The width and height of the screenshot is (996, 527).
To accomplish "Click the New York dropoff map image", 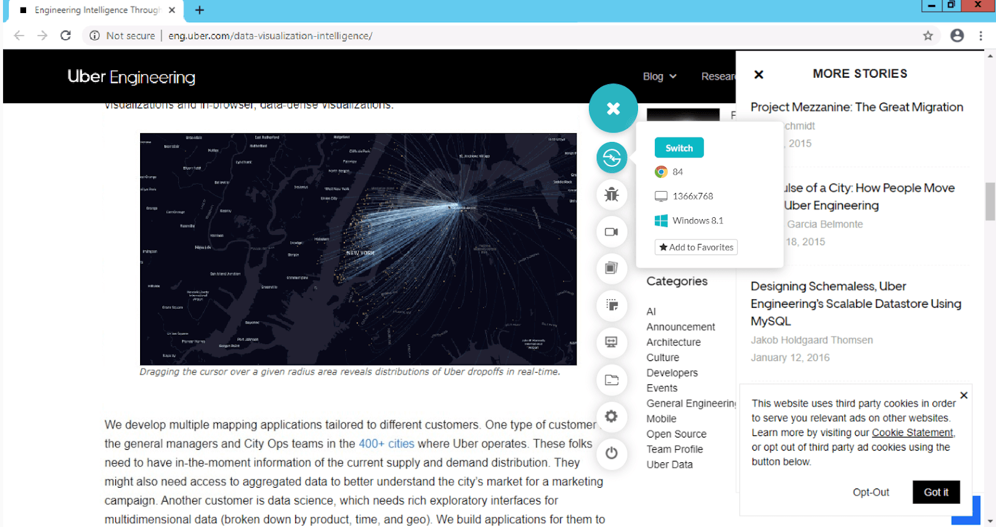I will [359, 249].
